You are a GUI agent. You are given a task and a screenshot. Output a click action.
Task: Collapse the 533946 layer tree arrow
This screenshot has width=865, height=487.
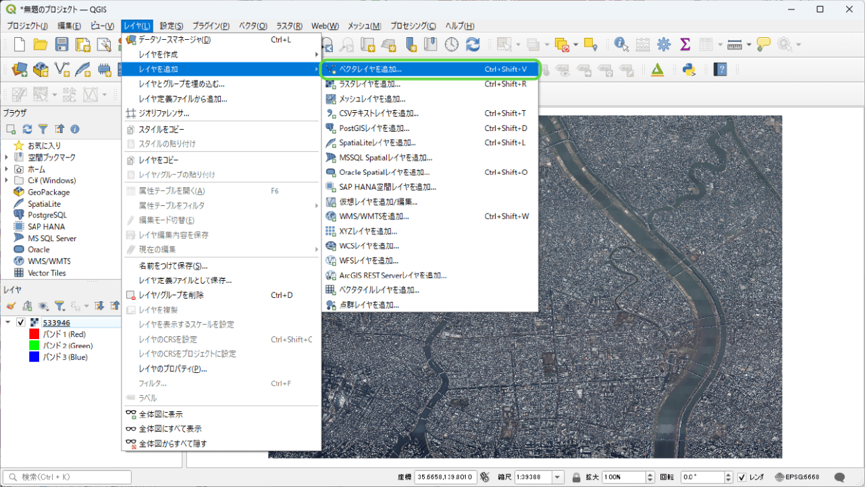pos(8,322)
